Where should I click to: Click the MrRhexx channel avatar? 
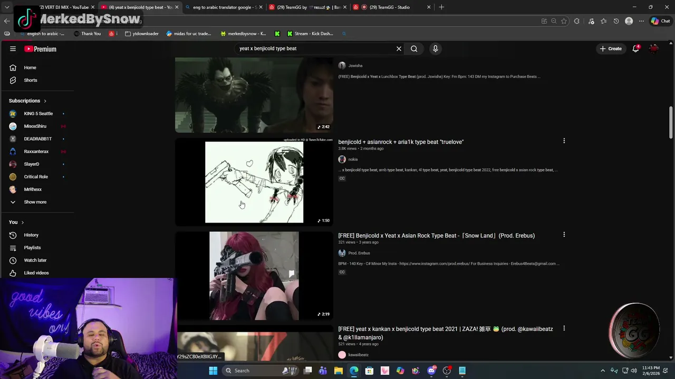pyautogui.click(x=13, y=189)
